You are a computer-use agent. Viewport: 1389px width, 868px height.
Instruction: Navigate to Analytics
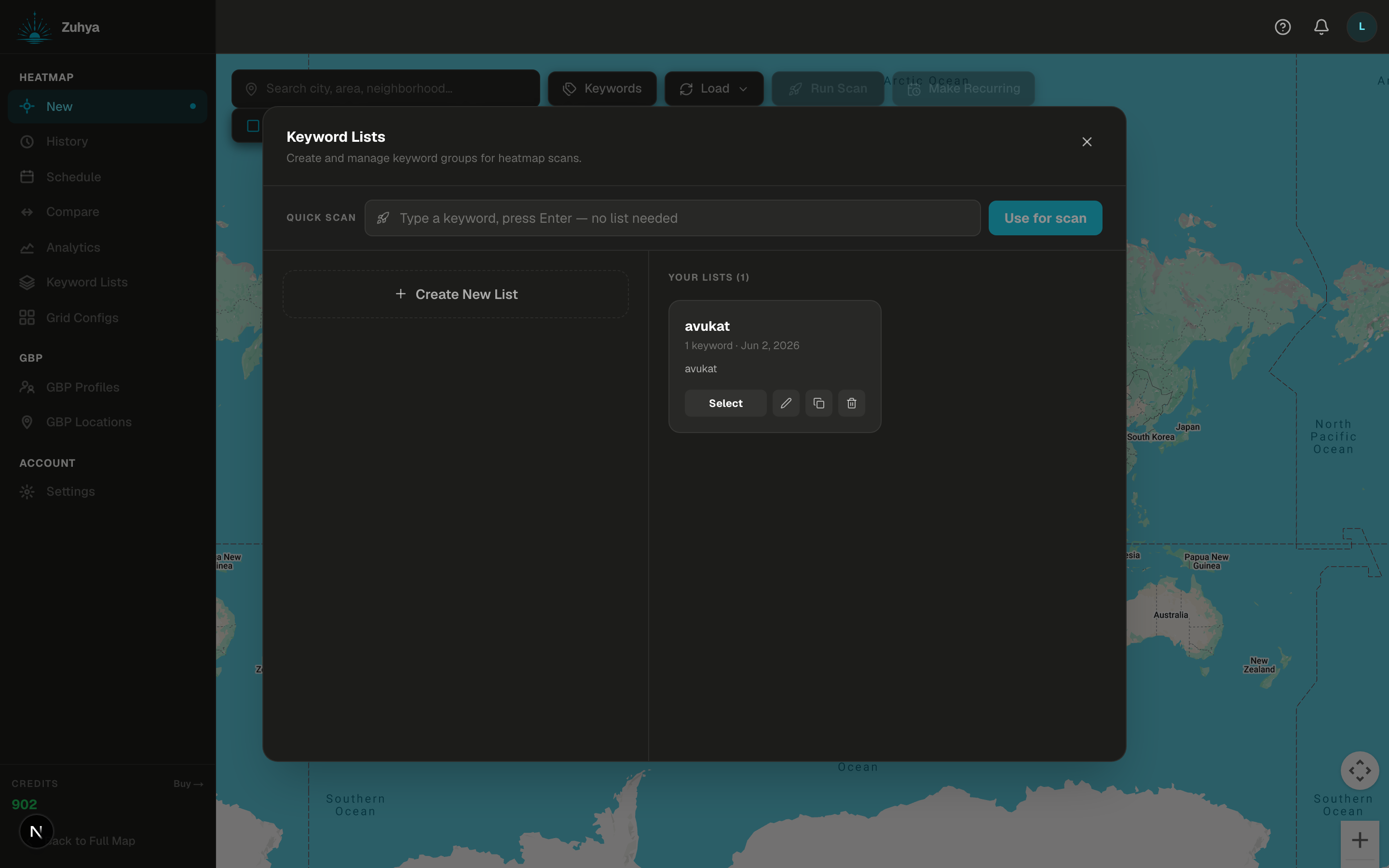click(108, 247)
